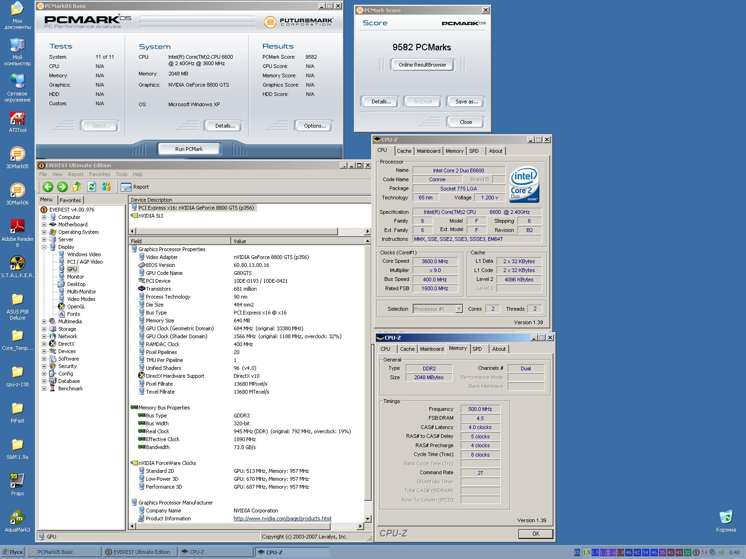Open the Report toolbar button in EVEREST
Image resolution: width=746 pixels, height=559 pixels.
point(135,187)
